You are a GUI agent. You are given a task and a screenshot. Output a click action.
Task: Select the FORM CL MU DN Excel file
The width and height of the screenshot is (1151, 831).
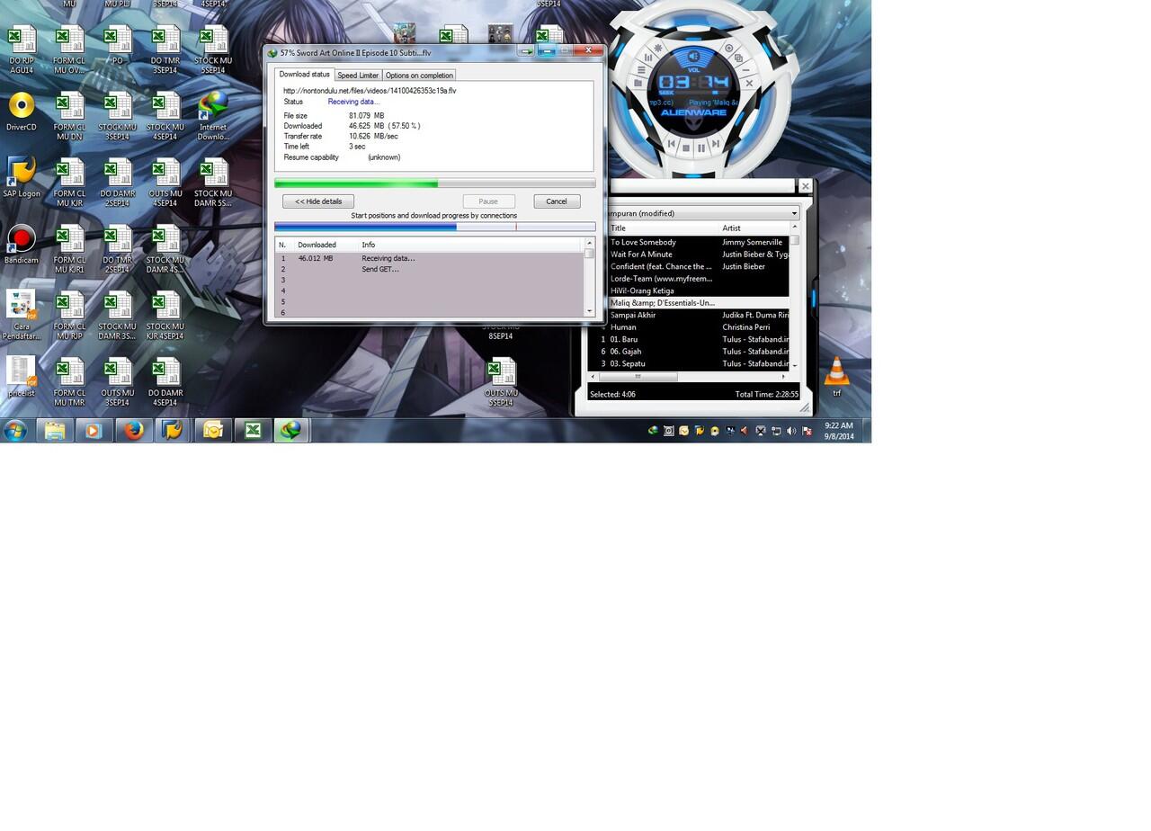(69, 116)
